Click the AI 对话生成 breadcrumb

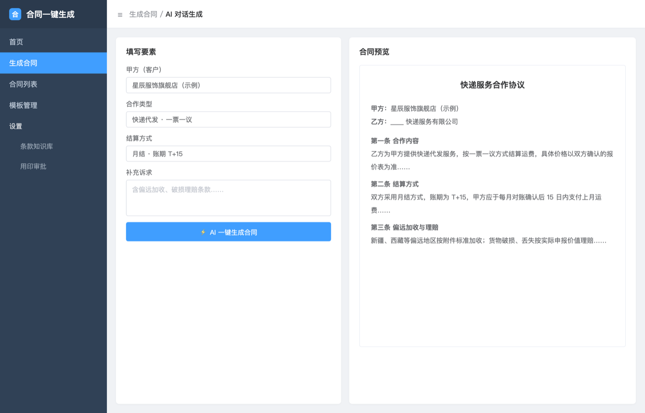pos(184,14)
